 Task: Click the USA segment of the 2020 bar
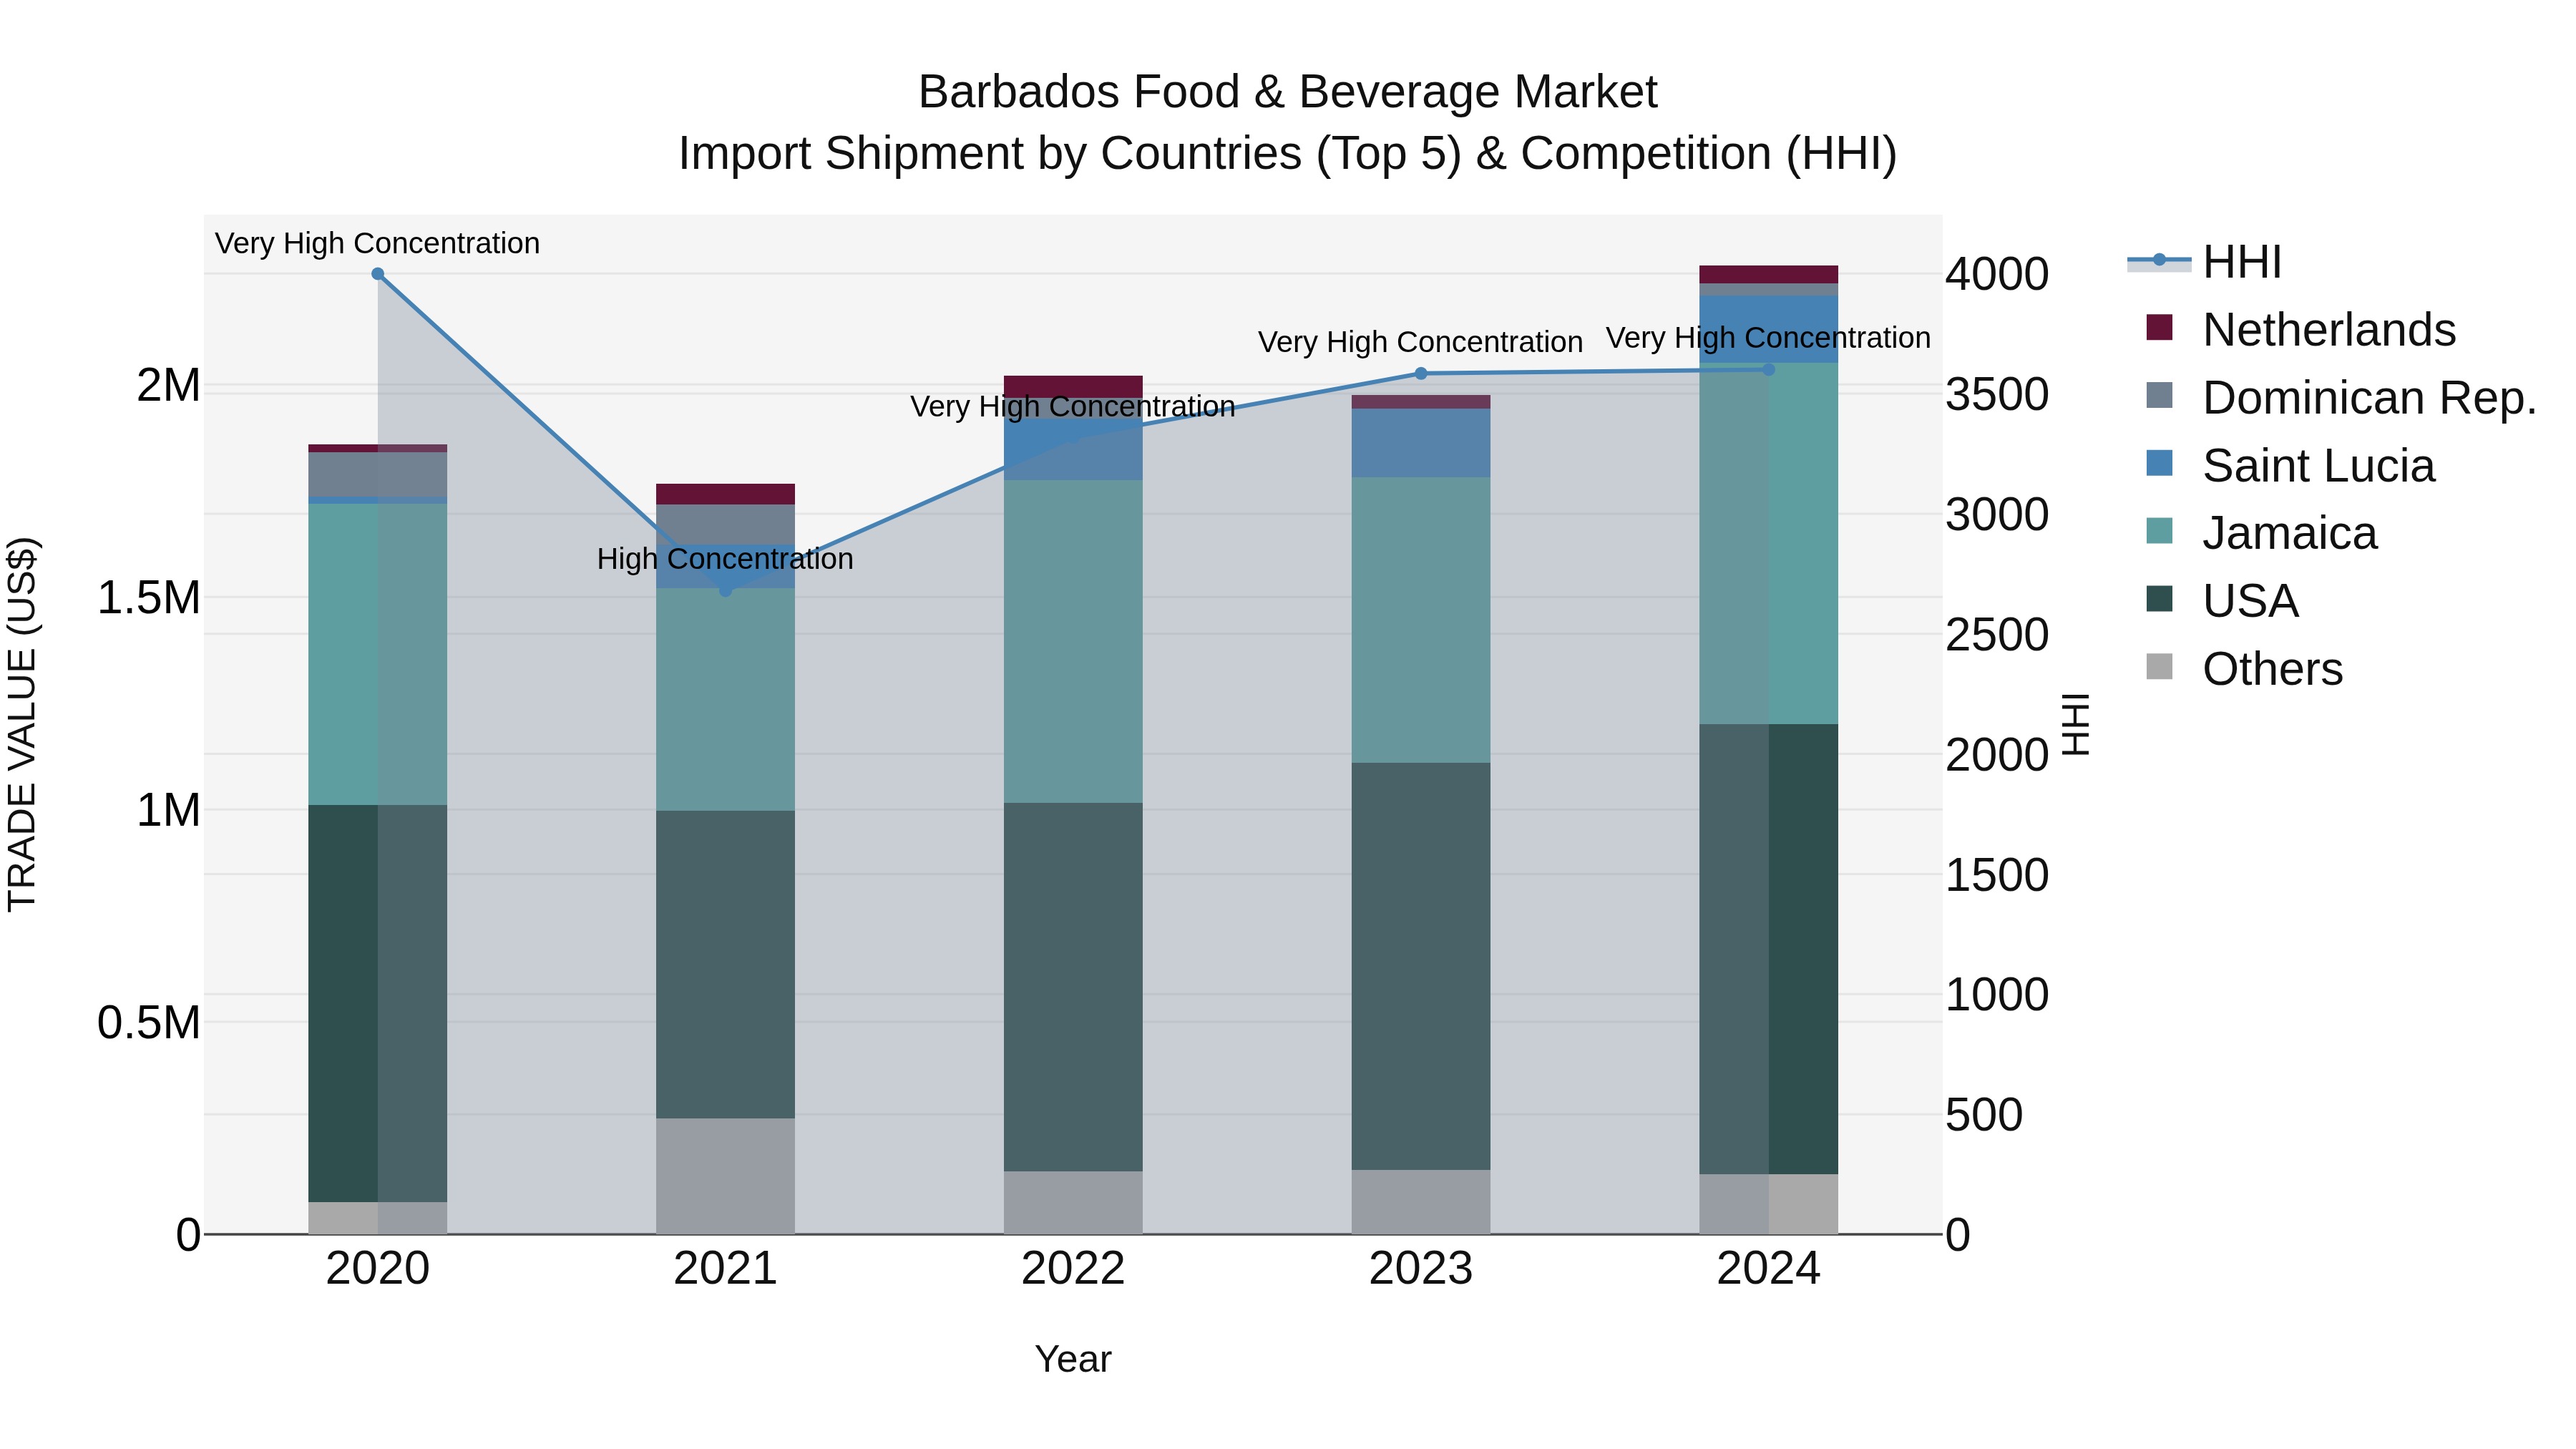click(x=378, y=1004)
